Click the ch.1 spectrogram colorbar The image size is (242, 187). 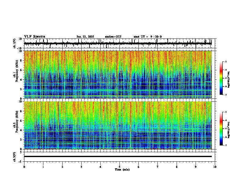coord(221,78)
